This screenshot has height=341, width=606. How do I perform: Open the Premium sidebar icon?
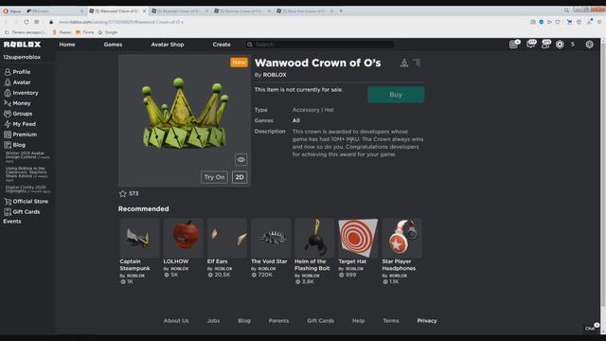click(x=8, y=135)
